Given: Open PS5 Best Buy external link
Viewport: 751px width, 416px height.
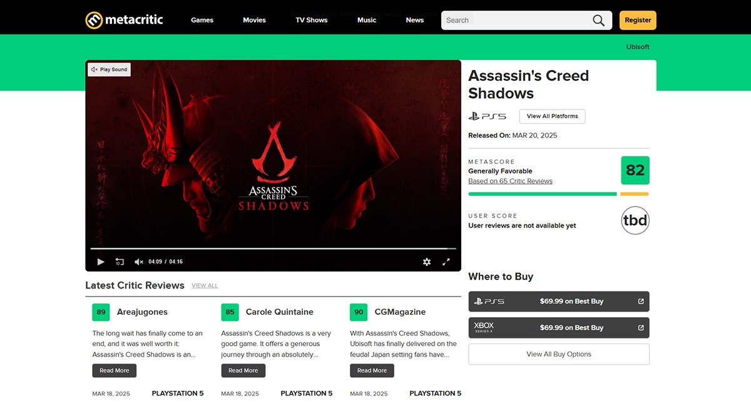Looking at the screenshot, I should (641, 301).
